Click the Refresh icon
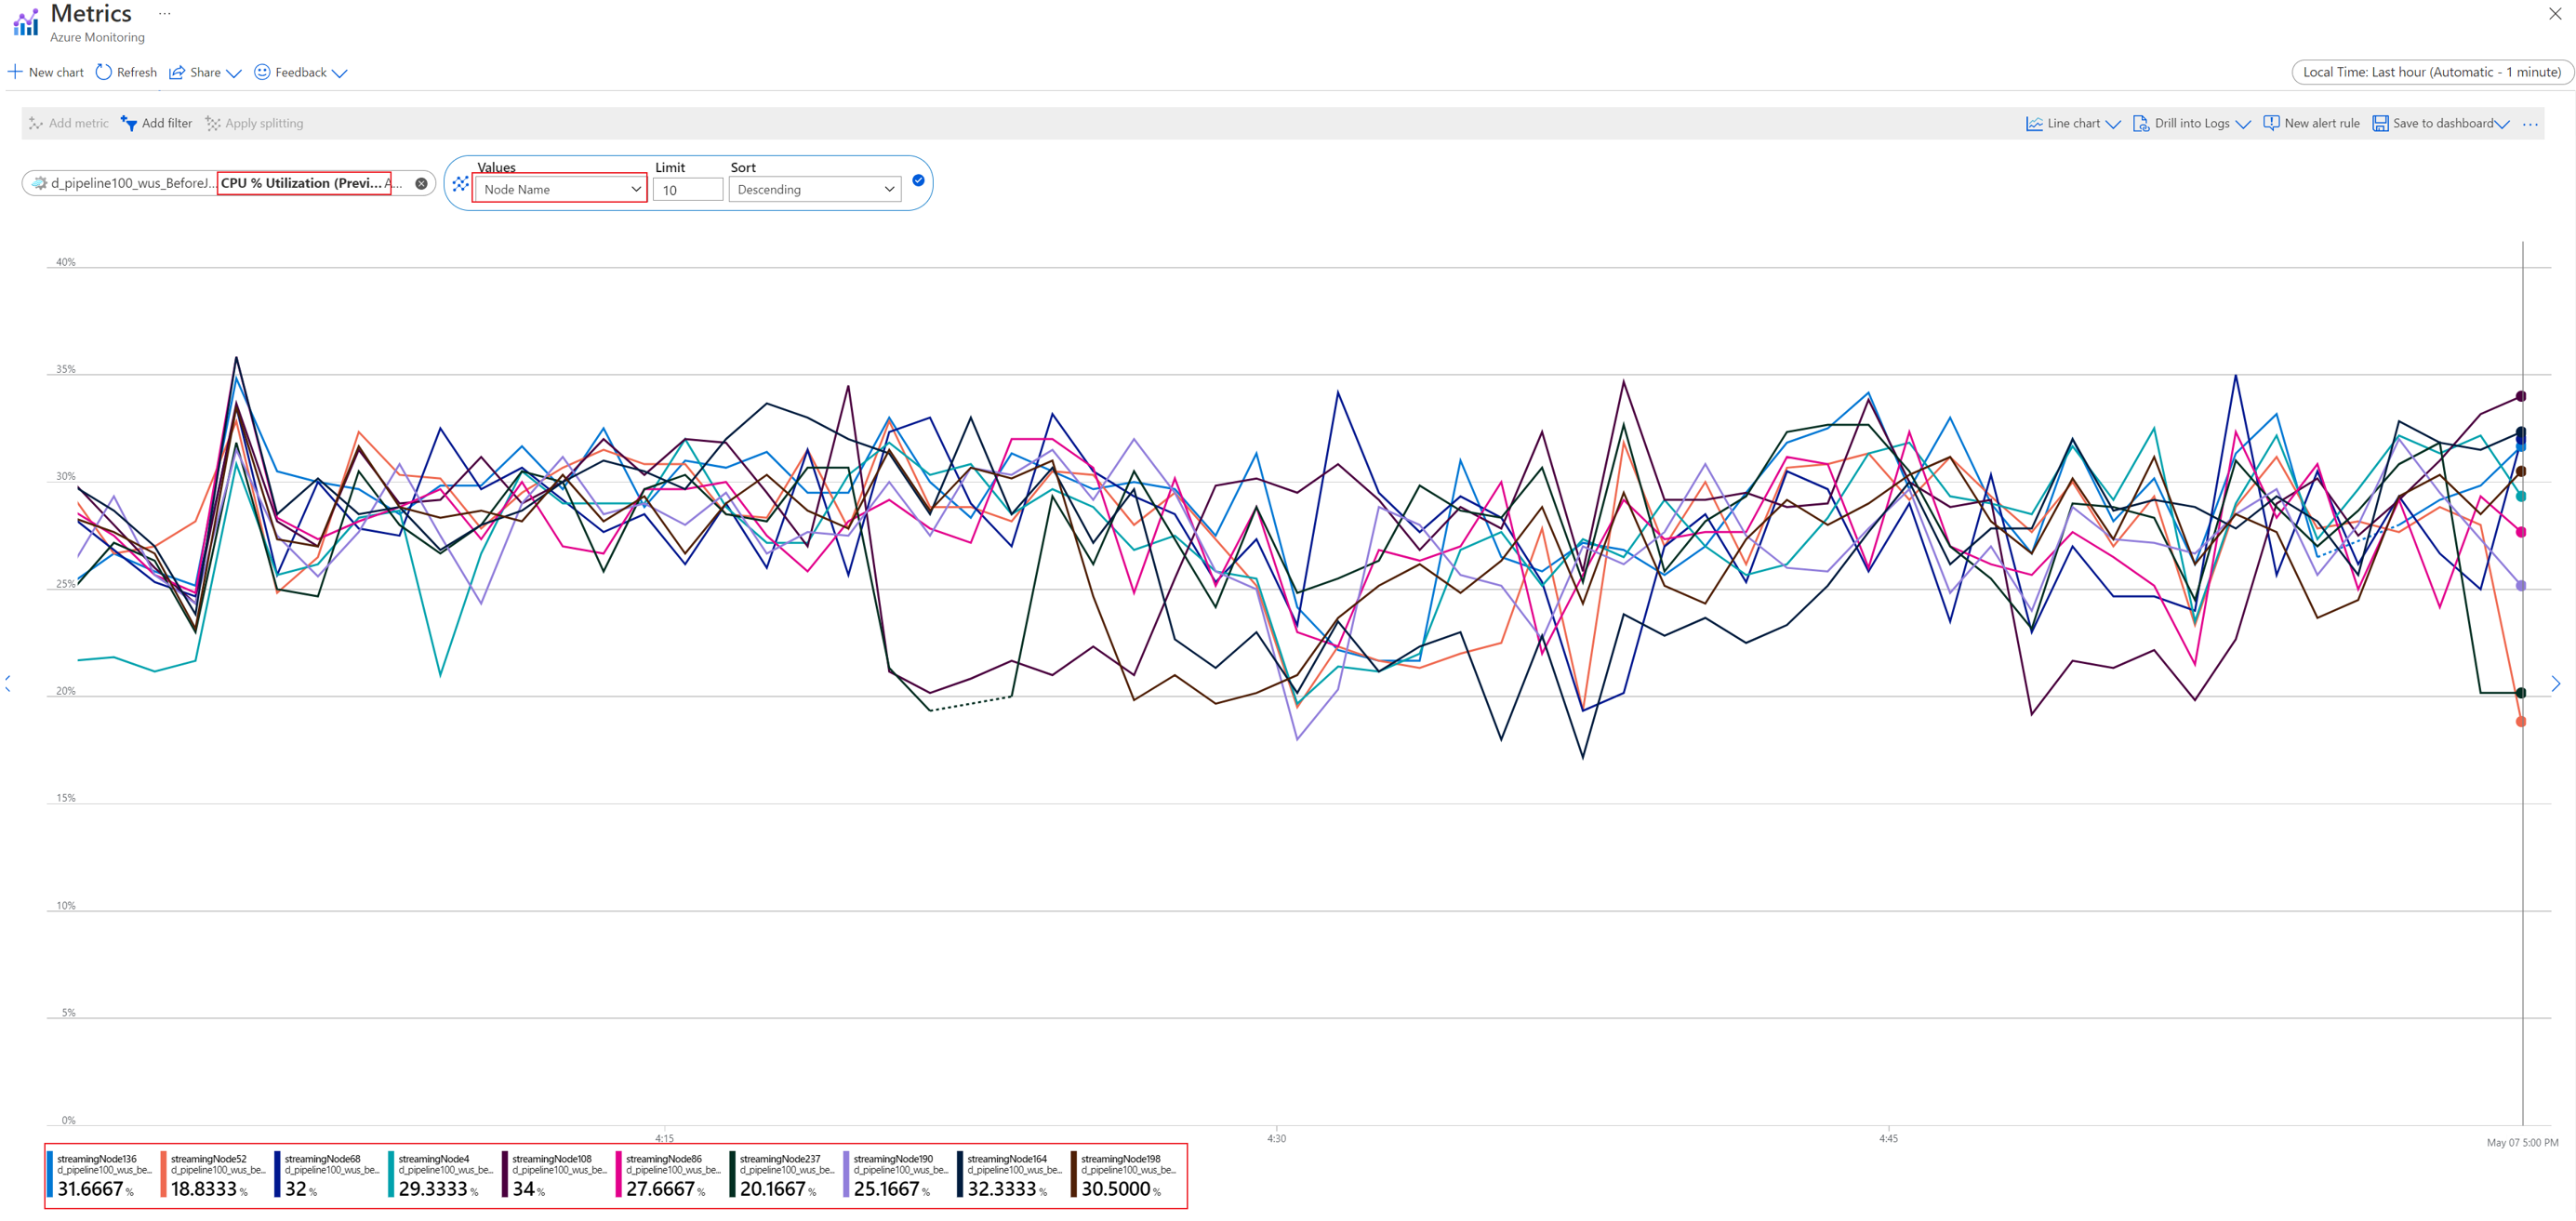2576x1221 pixels. [x=103, y=72]
